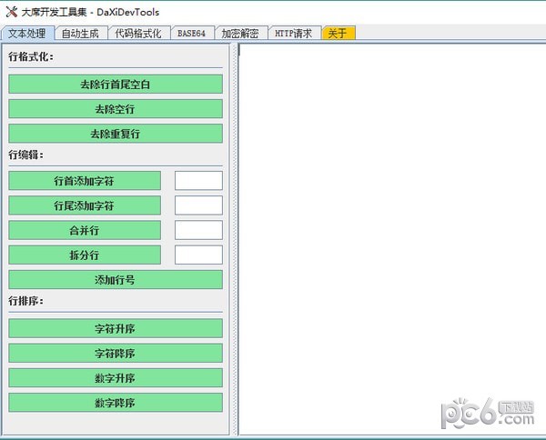Image resolution: width=546 pixels, height=440 pixels.
Task: Click the 行首添加字符 button
Action: 85,181
